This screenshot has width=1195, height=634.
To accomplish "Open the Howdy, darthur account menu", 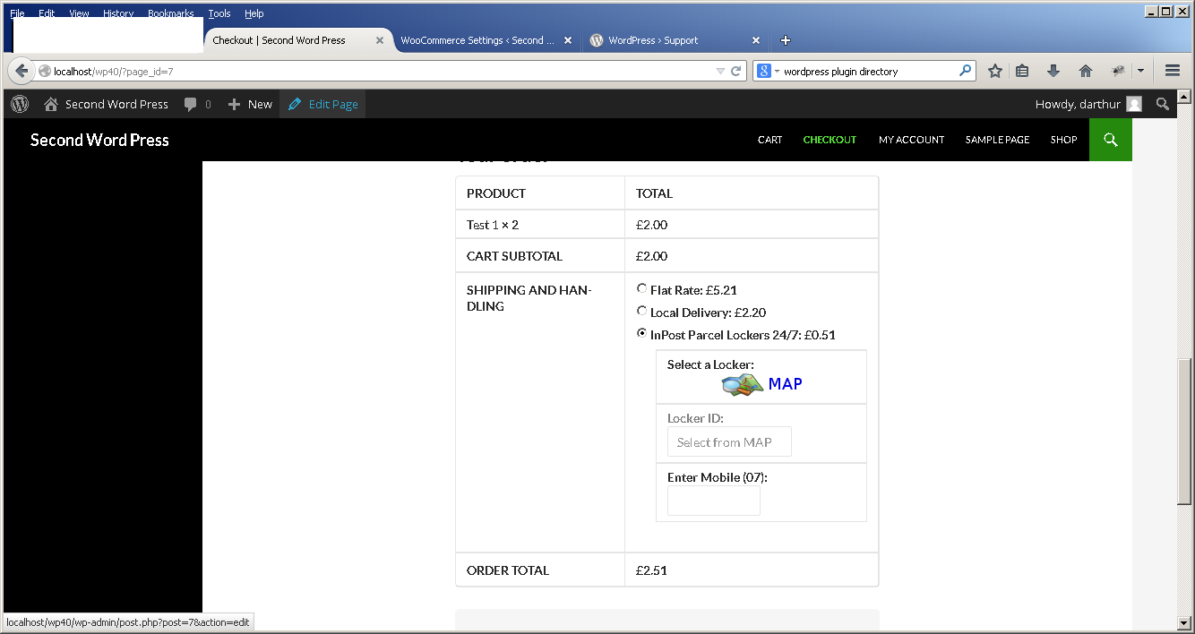I will [1088, 104].
